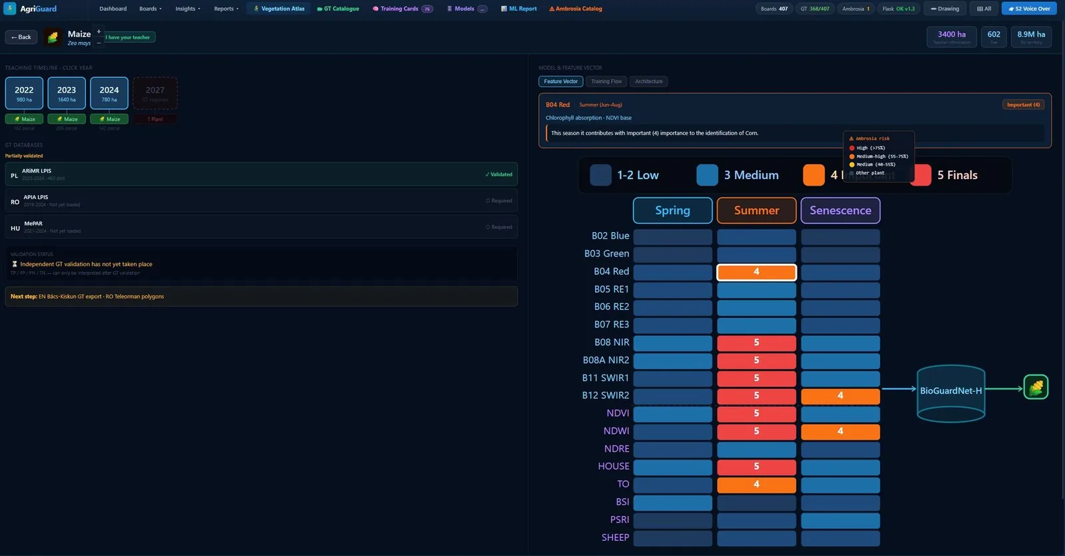Click the corn output icon beside BioGuardNet-H
This screenshot has height=556, width=1065.
click(x=1036, y=387)
